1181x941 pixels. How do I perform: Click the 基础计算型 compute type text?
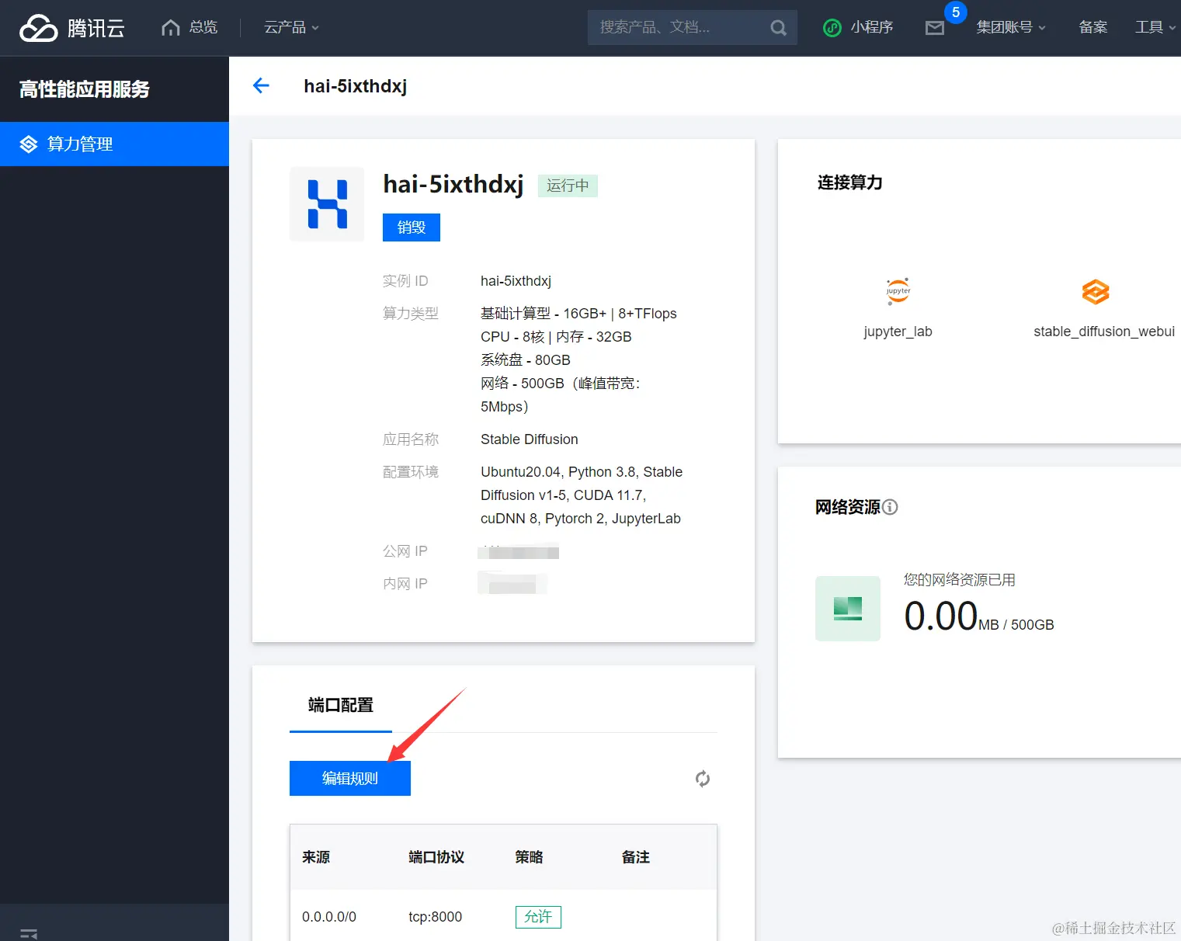578,314
